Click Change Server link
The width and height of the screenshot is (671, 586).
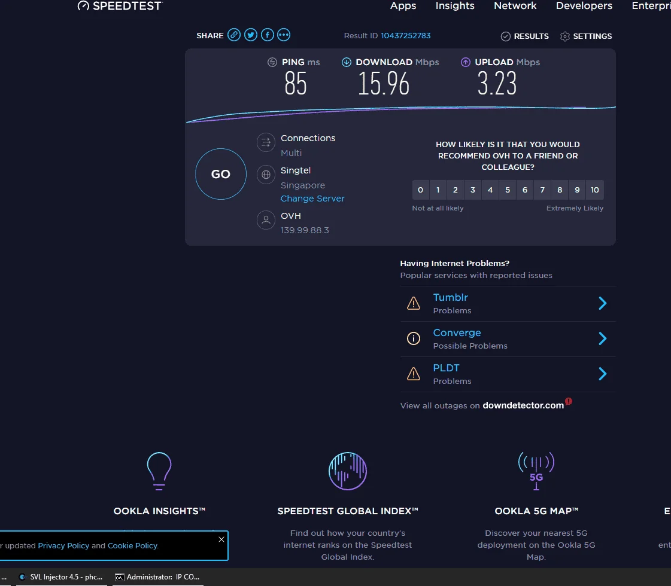pos(312,199)
